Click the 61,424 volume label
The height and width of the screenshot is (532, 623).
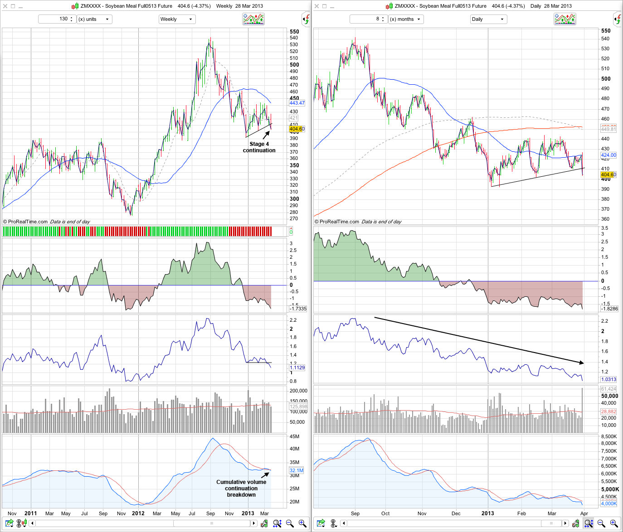pos(608,389)
